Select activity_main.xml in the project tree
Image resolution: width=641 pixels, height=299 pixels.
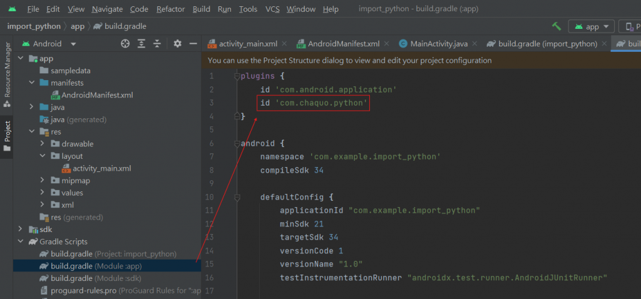pos(96,168)
